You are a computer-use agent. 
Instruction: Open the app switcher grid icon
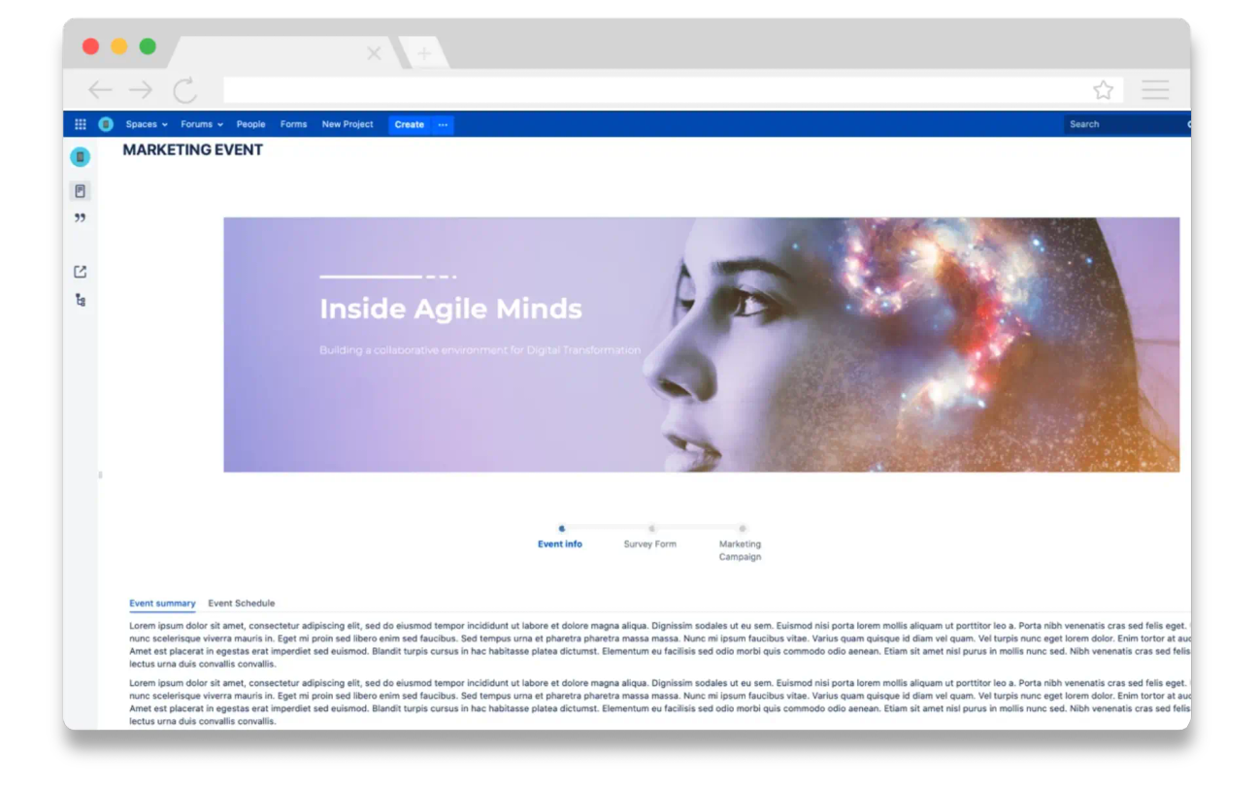pyautogui.click(x=81, y=124)
